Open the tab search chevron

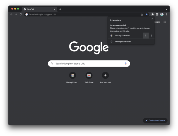tap(166, 9)
